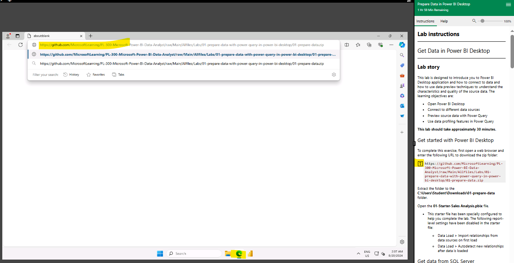
Task: Filter search by History
Action: click(x=71, y=75)
